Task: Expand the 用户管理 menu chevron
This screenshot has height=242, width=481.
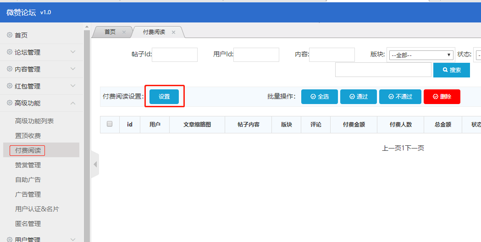Action: click(x=73, y=239)
